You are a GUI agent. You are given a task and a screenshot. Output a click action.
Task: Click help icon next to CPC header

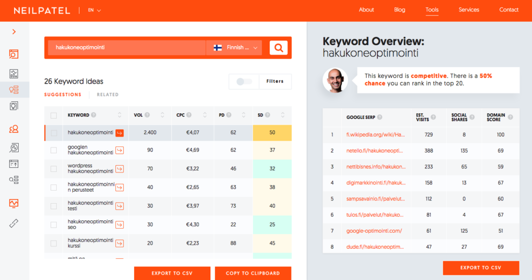tap(189, 115)
